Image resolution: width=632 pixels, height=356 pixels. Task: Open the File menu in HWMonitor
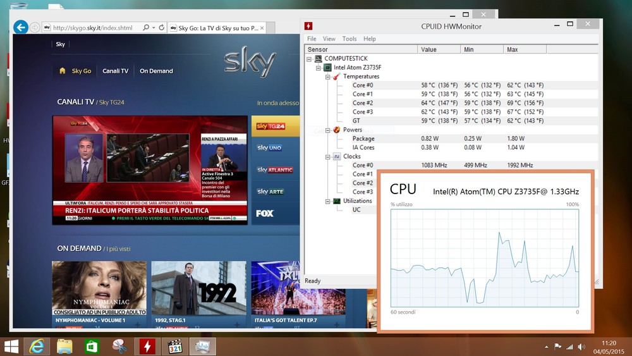pos(312,39)
